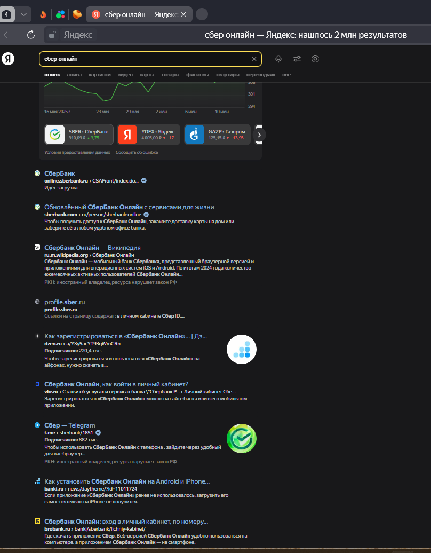Click the vbr.ru favicon icon

coord(37,384)
